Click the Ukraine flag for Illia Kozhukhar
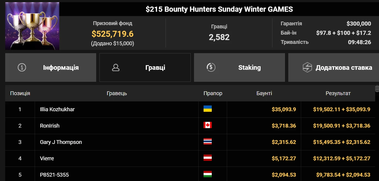Viewport: 379px width, 181px height. point(208,109)
